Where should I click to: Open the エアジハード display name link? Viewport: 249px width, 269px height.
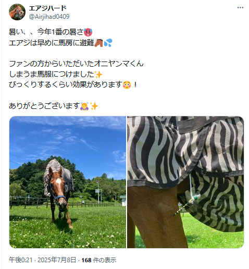point(47,8)
